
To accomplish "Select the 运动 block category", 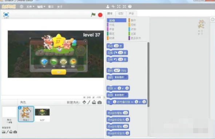I will pos(116,20).
